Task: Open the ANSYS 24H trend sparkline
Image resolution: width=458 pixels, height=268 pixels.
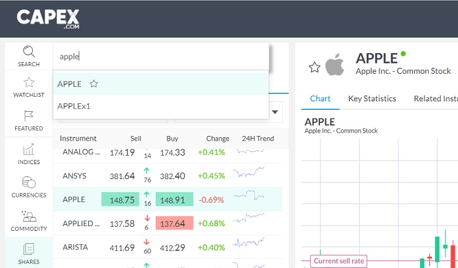Action: coord(249,172)
